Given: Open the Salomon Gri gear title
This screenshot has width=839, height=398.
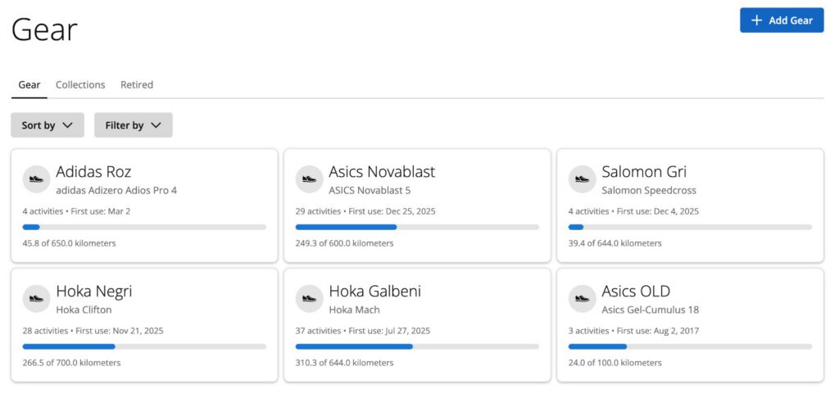Looking at the screenshot, I should pos(644,172).
